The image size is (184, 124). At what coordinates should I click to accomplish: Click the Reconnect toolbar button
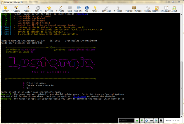pos(157,9)
